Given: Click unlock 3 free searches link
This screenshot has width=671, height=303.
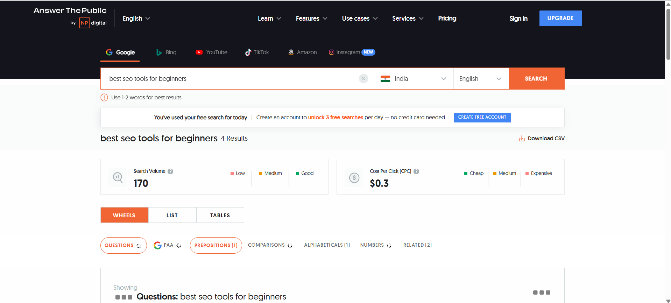Looking at the screenshot, I should (335, 118).
